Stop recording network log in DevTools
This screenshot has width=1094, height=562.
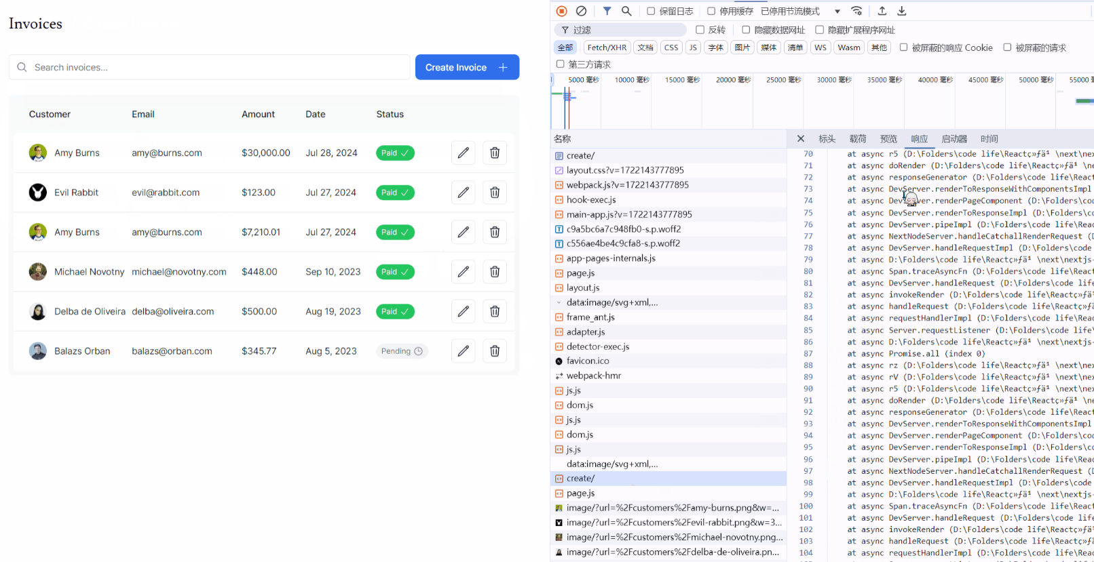(561, 11)
